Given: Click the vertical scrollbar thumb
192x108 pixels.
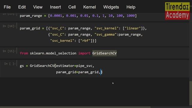Looking at the screenshot, I should point(190,93).
